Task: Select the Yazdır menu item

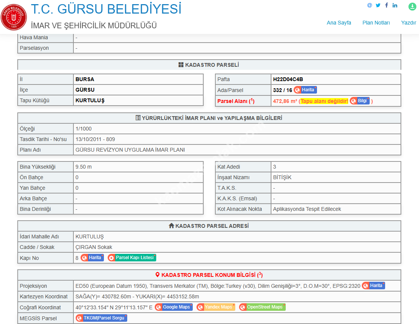Action: click(x=408, y=23)
